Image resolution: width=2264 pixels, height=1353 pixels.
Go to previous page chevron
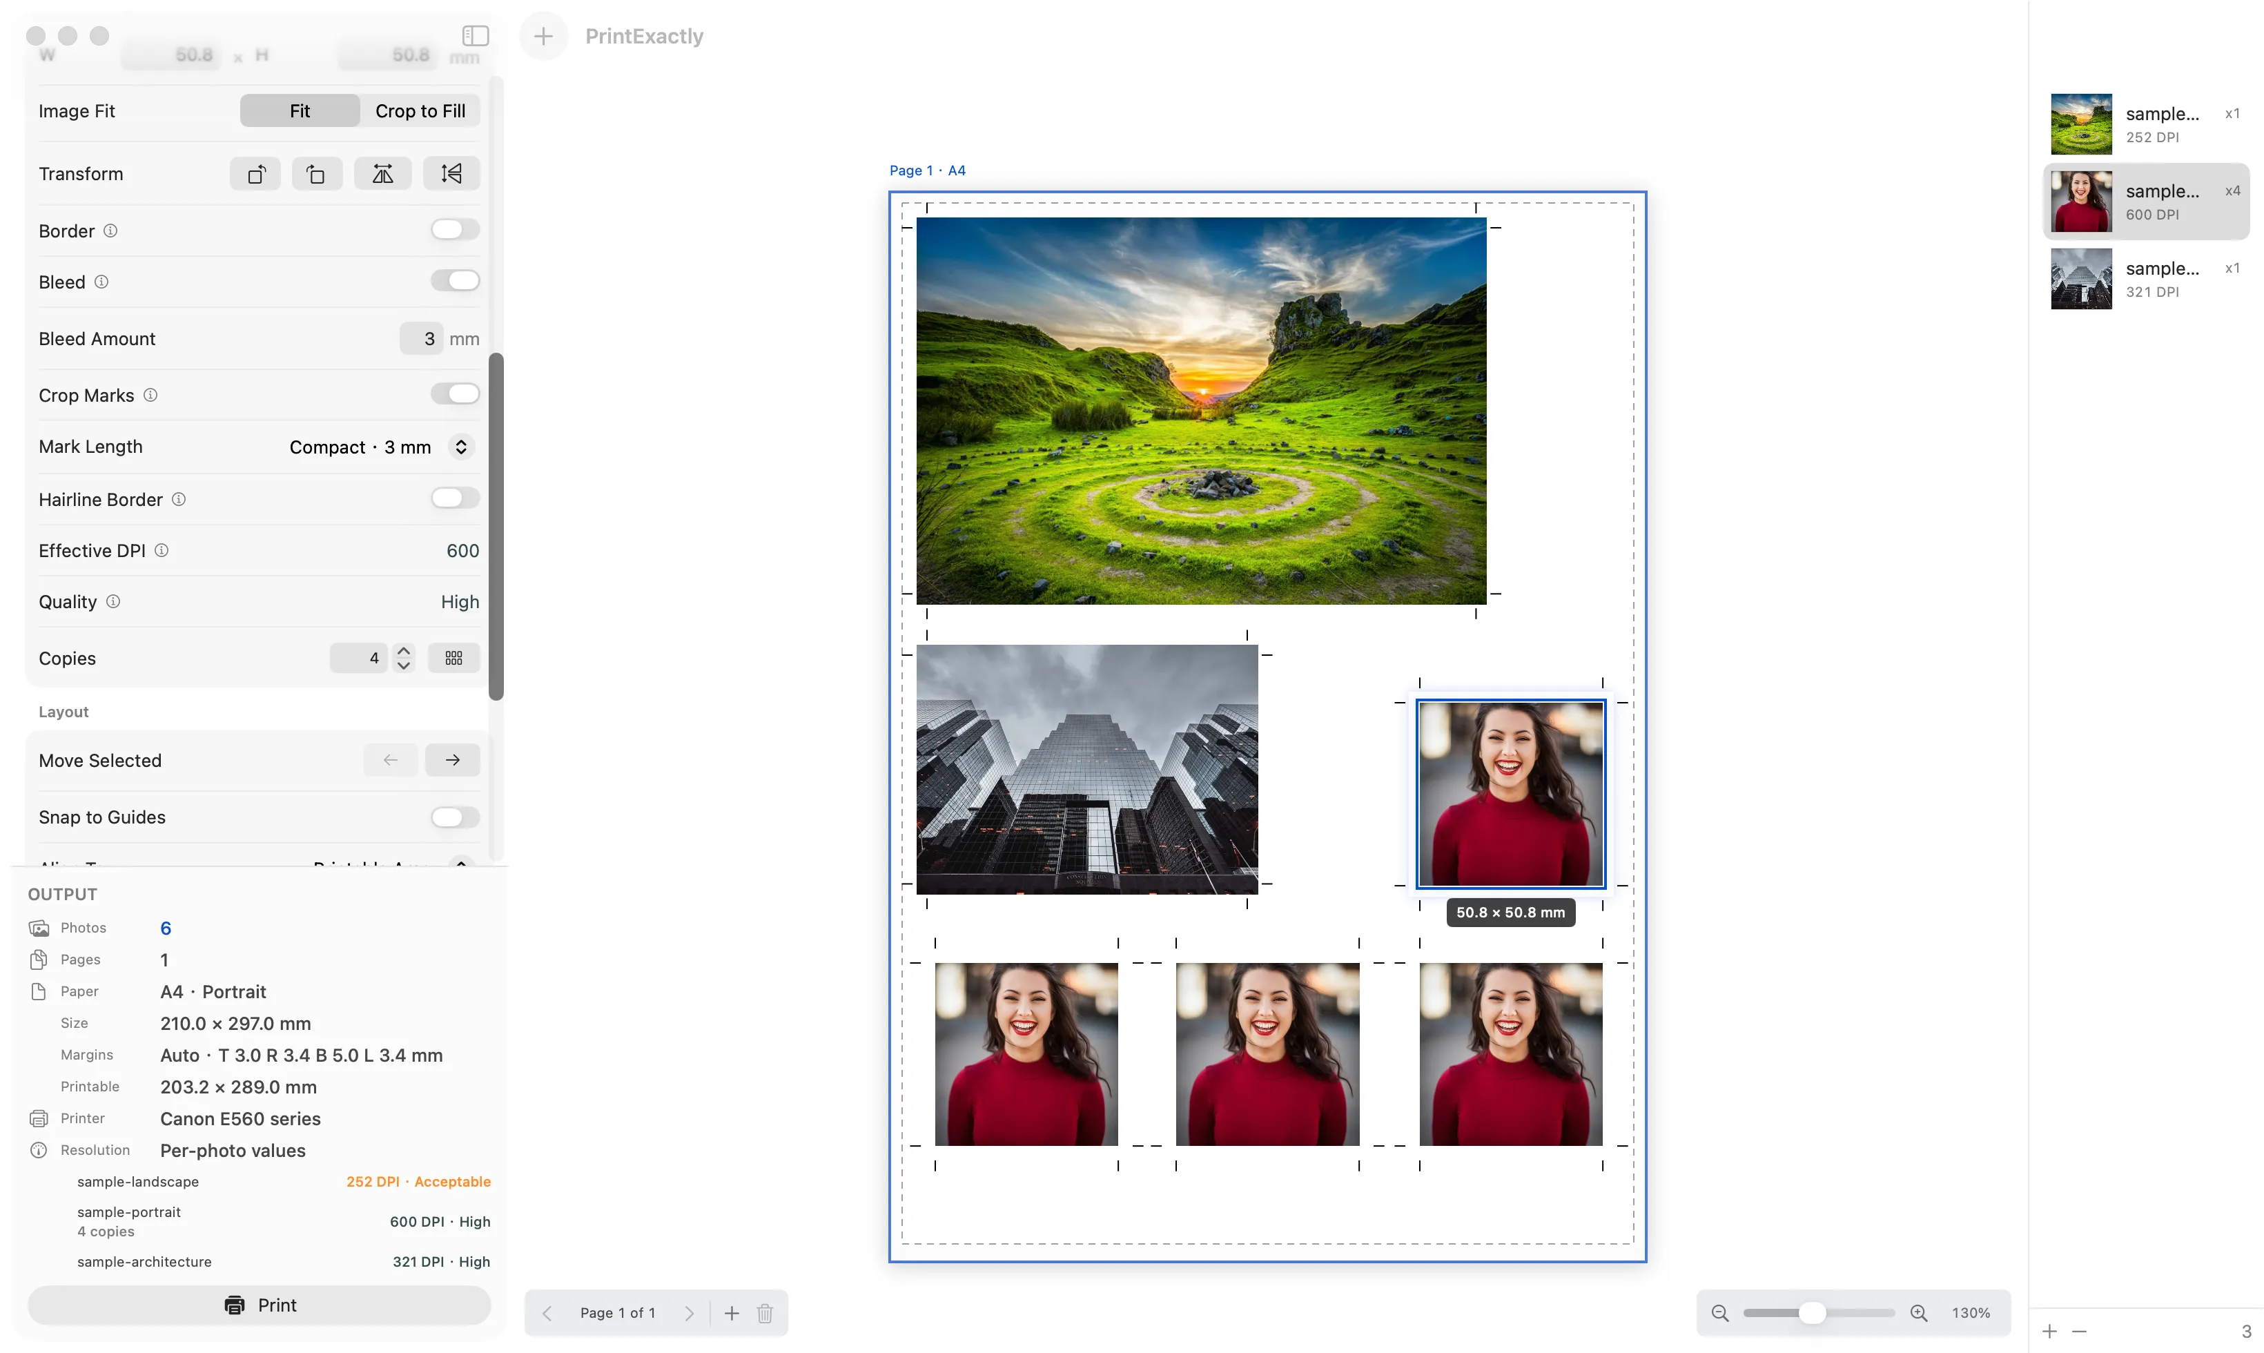(547, 1313)
